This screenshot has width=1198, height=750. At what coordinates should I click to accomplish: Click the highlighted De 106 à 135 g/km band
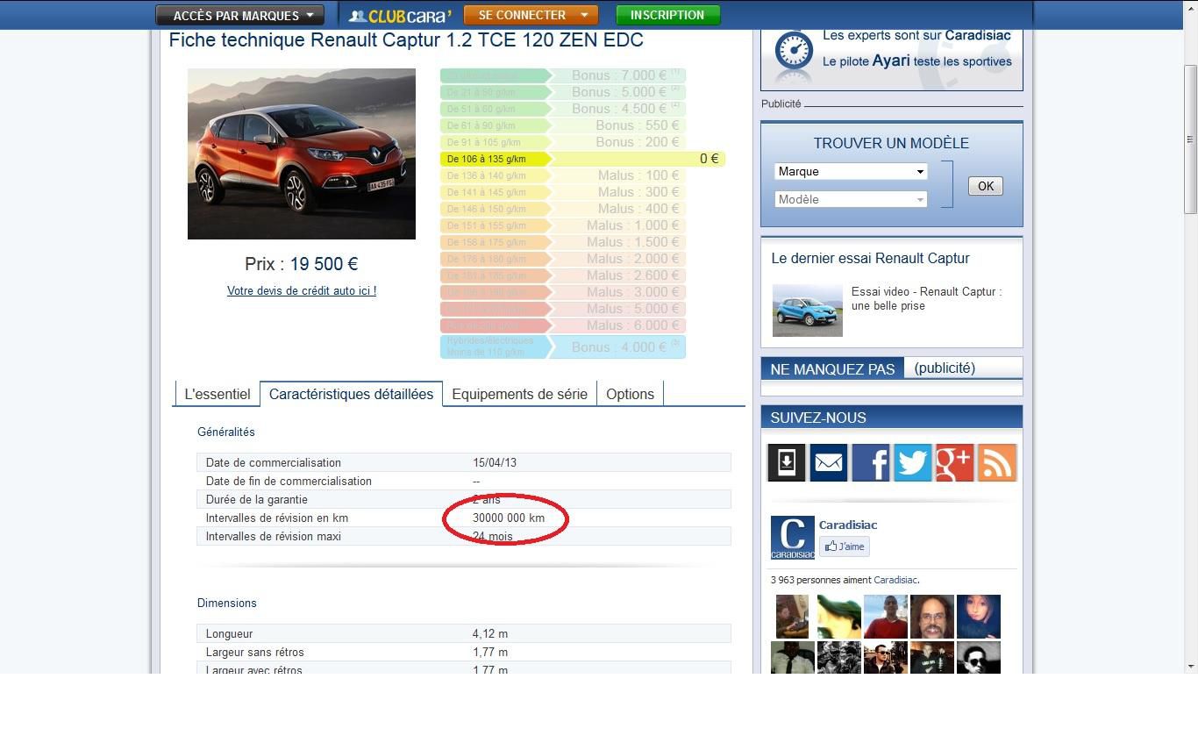582,159
